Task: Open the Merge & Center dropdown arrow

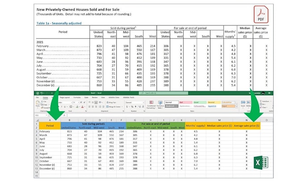Action: coord(122,107)
